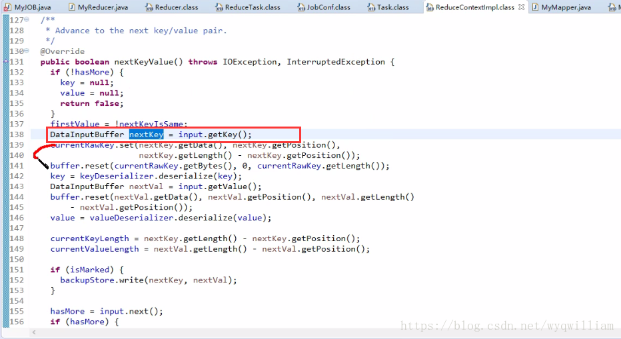The width and height of the screenshot is (621, 339).
Task: Click 'nextKey.getLength()' on line 140
Action: [185, 155]
